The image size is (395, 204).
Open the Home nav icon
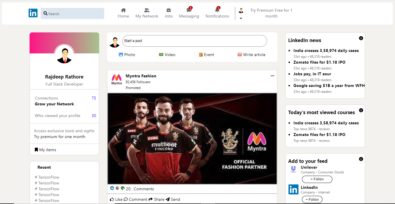click(x=123, y=10)
